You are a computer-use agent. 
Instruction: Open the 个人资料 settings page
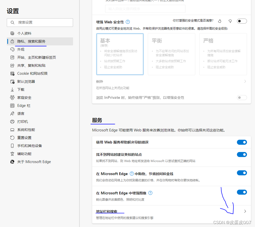click(40, 33)
